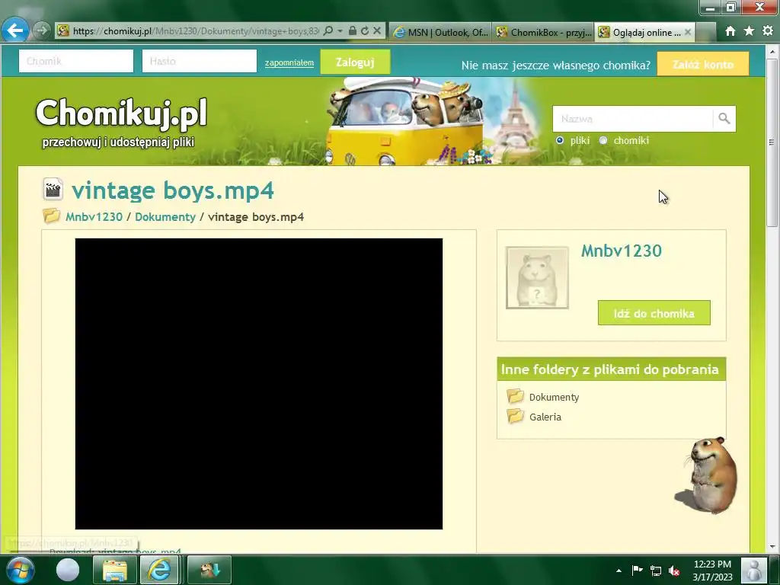Open Favorites with the star icon
The image size is (780, 585).
pyautogui.click(x=749, y=30)
